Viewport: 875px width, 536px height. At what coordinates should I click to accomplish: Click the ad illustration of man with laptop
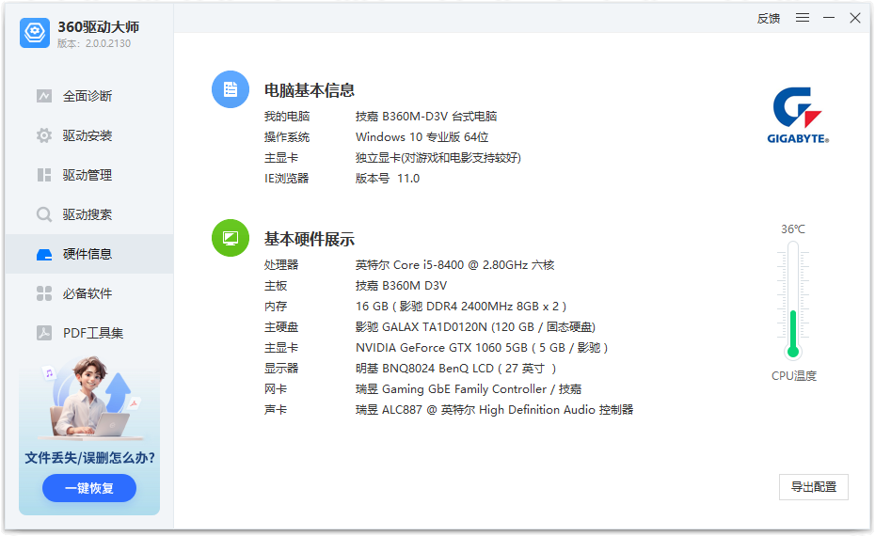(92, 399)
